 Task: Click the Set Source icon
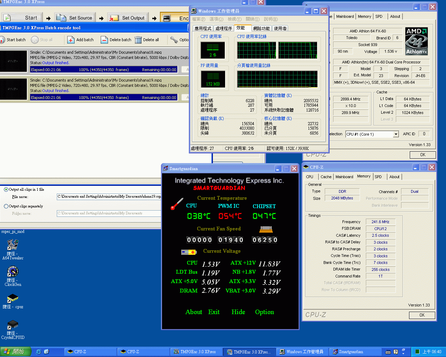coord(61,17)
